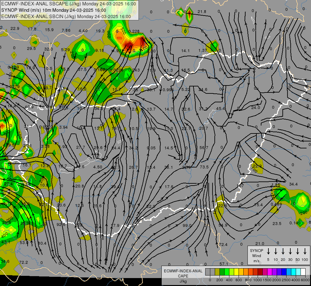
Task: Click the map value '0.228'
Action: click(x=134, y=31)
